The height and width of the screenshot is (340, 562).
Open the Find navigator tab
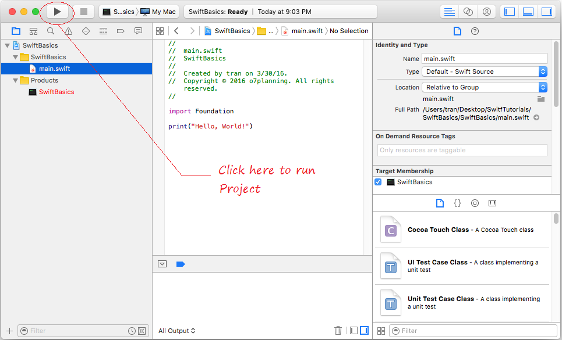(x=51, y=31)
